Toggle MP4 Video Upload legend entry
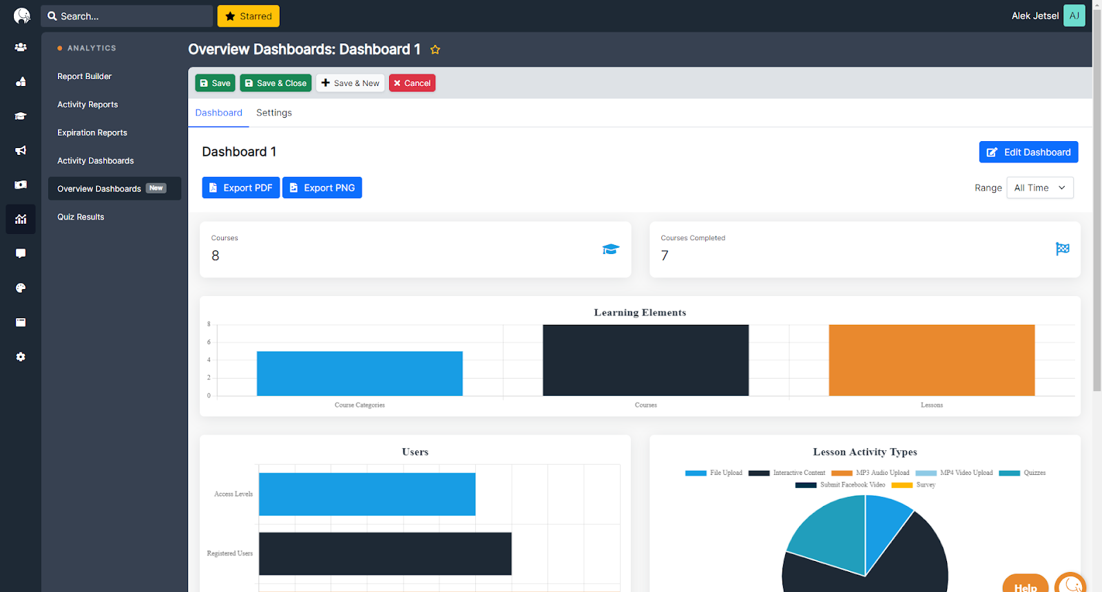 click(955, 473)
